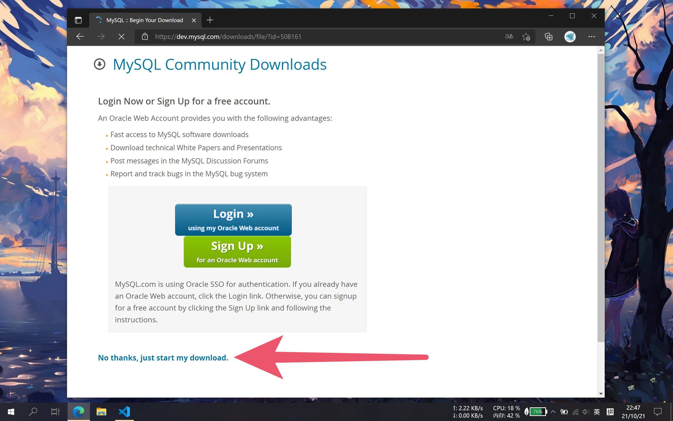
Task: Click the scrollbar down arrow
Action: (601, 394)
